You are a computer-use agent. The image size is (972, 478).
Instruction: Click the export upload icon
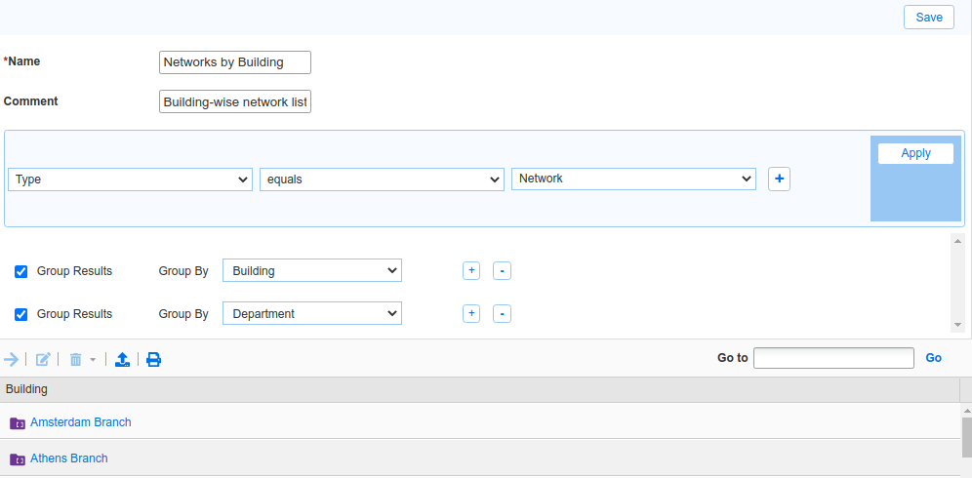122,359
